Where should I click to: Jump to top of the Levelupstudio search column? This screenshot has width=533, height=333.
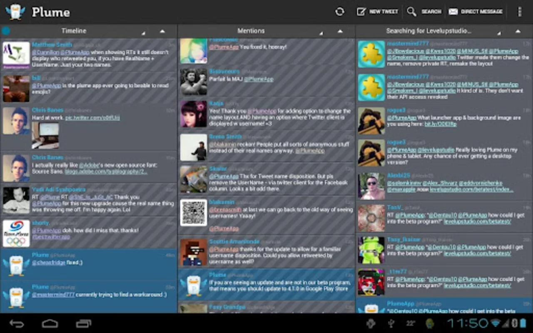pos(518,31)
